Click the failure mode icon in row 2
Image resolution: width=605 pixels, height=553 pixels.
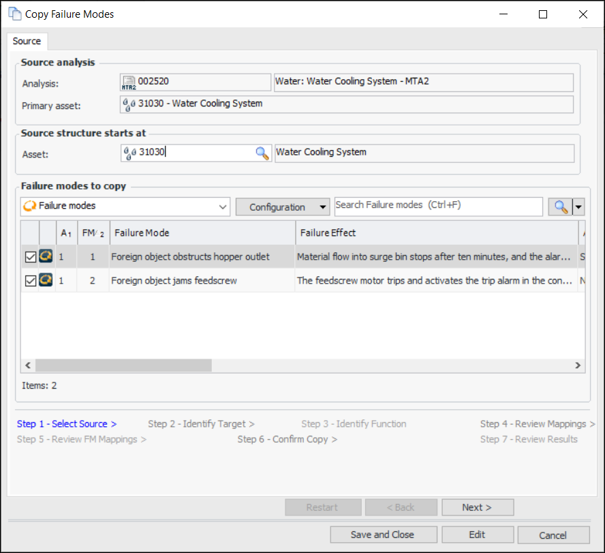tap(46, 280)
